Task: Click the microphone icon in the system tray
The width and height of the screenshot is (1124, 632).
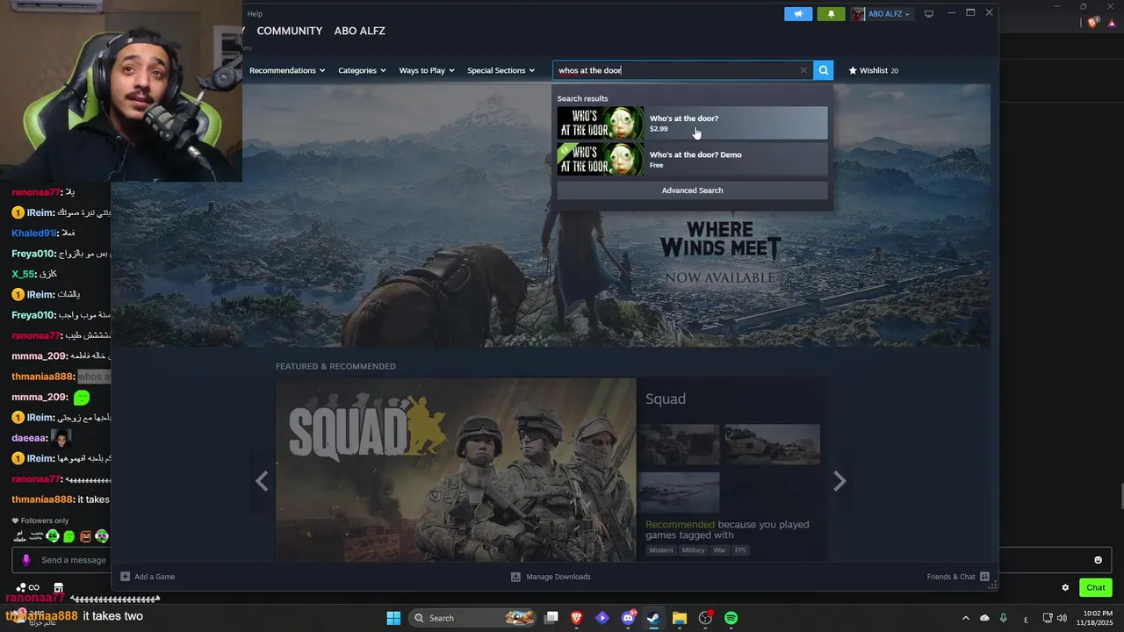Action: point(1003,618)
